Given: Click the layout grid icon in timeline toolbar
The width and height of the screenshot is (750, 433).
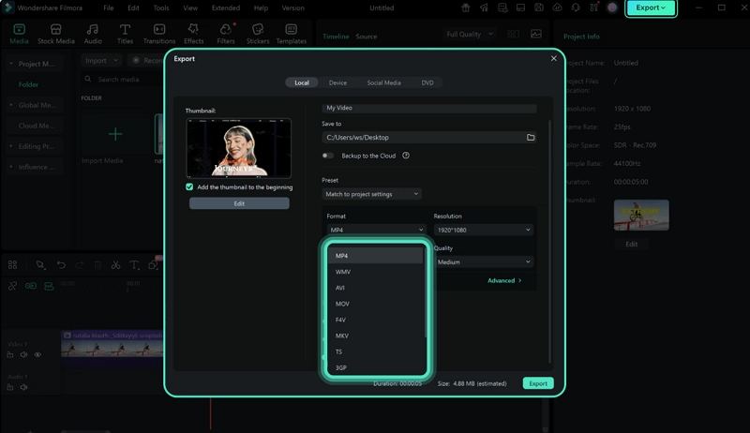Looking at the screenshot, I should click(12, 265).
